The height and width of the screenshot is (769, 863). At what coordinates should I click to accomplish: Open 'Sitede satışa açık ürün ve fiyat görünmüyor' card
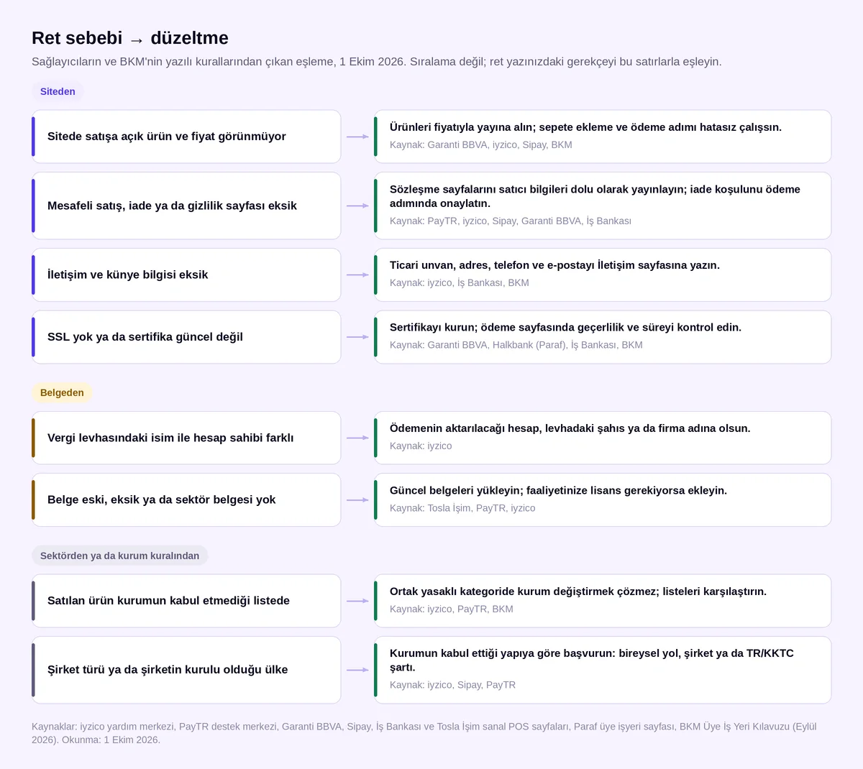(x=186, y=137)
